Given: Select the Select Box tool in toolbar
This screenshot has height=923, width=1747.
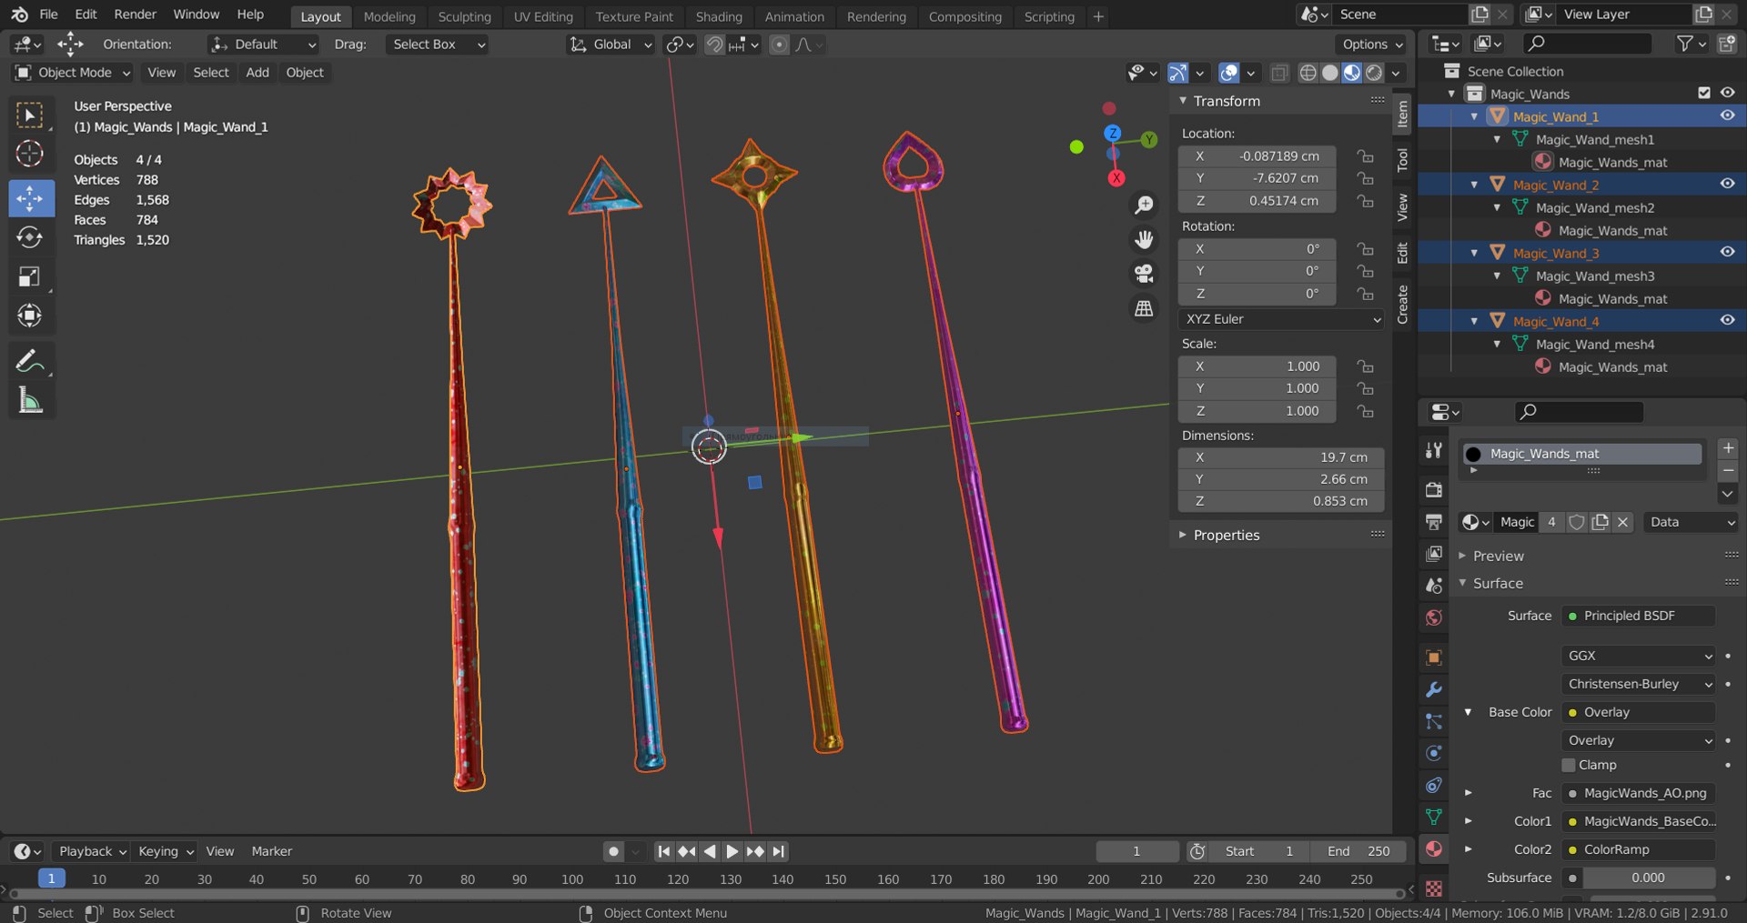Looking at the screenshot, I should (30, 115).
